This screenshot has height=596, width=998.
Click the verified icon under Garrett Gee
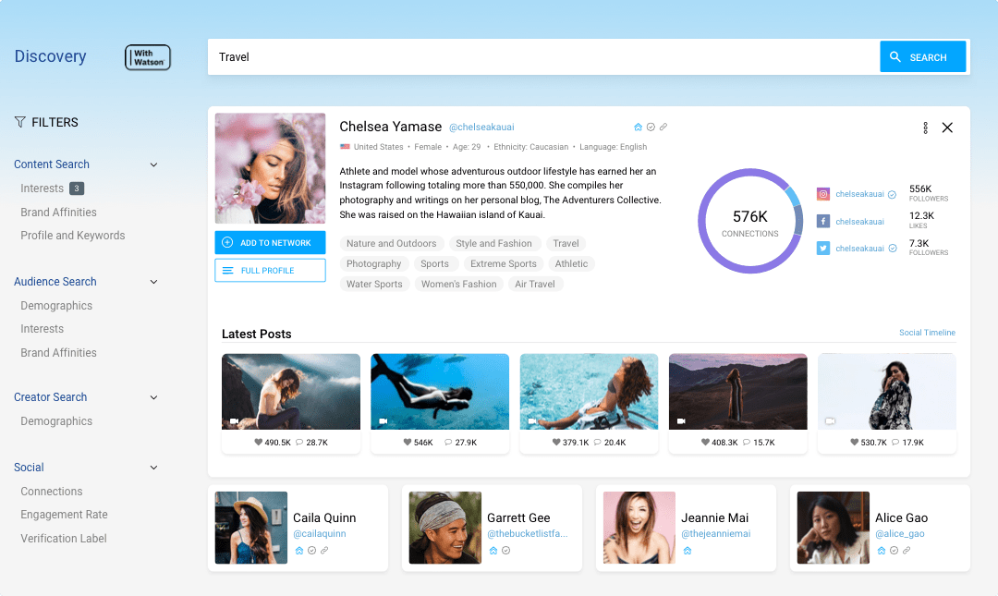pos(506,550)
